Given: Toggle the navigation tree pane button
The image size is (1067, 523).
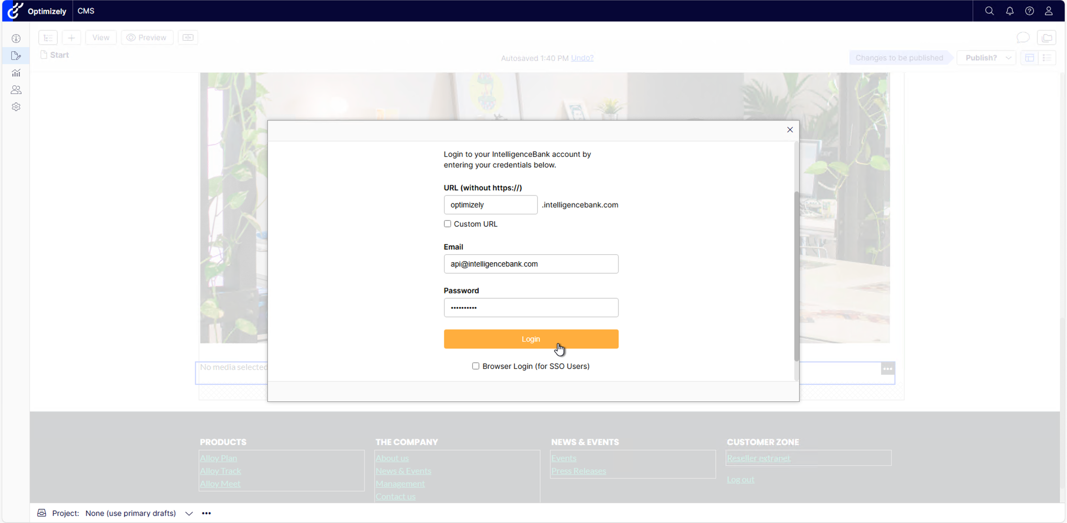Looking at the screenshot, I should [48, 38].
